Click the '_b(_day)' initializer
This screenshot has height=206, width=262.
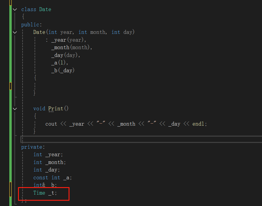click(x=63, y=70)
